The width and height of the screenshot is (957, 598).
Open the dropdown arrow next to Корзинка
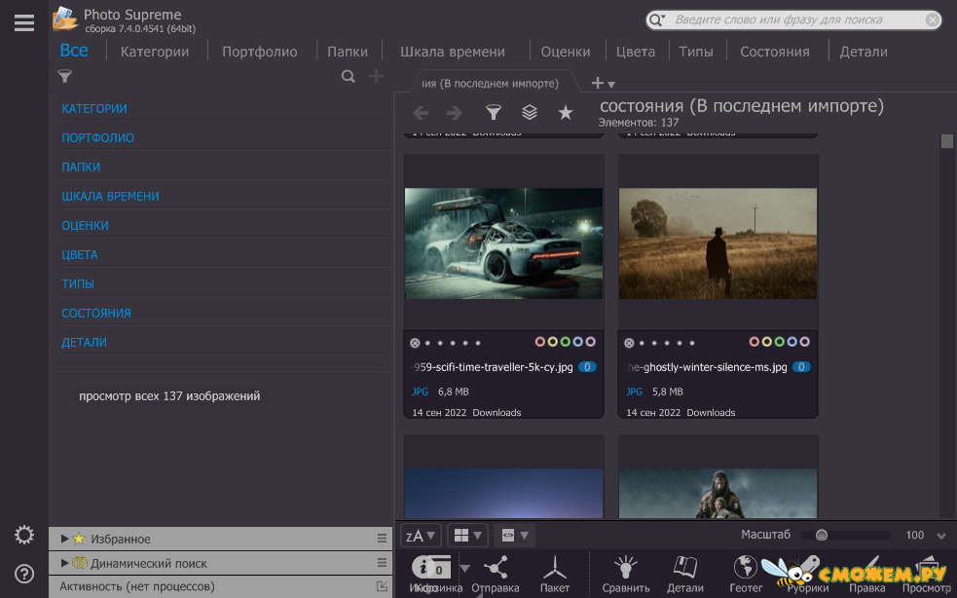[x=464, y=568]
